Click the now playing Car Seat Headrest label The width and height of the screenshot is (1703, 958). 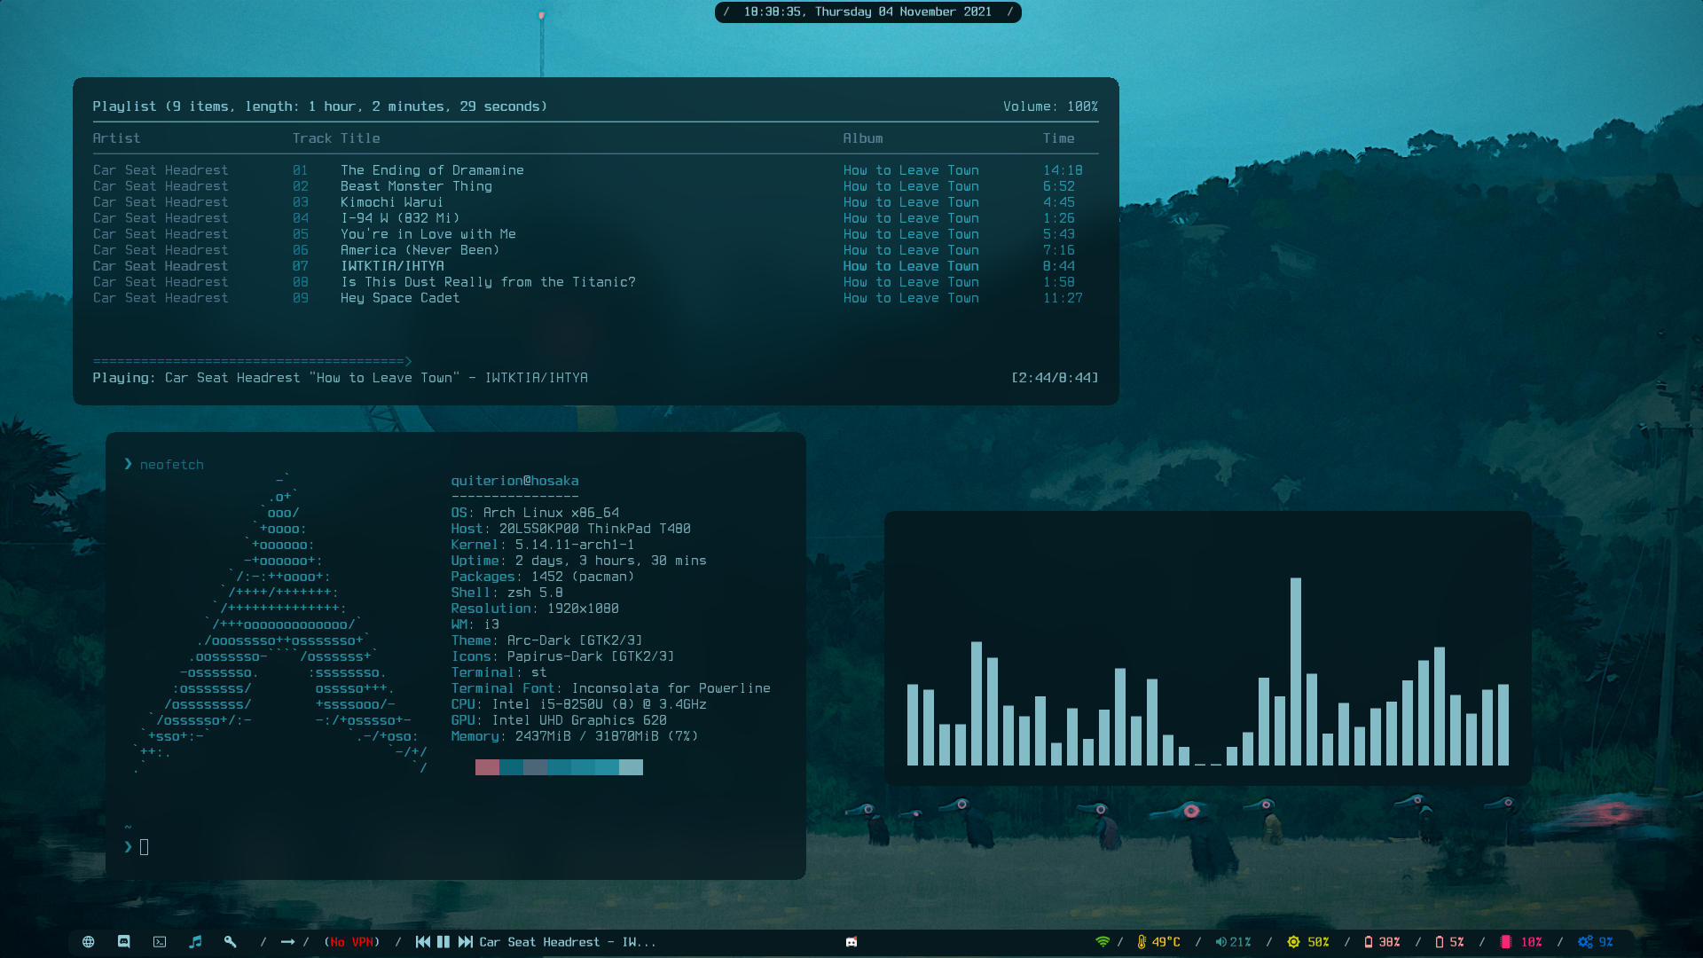[568, 942]
